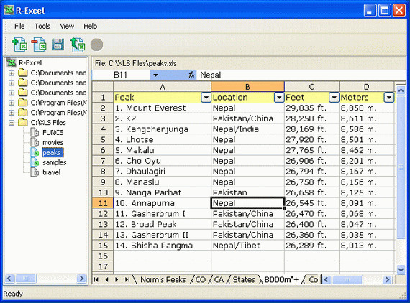Select the samples file icon in tree
The height and width of the screenshot is (303, 410).
(35, 162)
